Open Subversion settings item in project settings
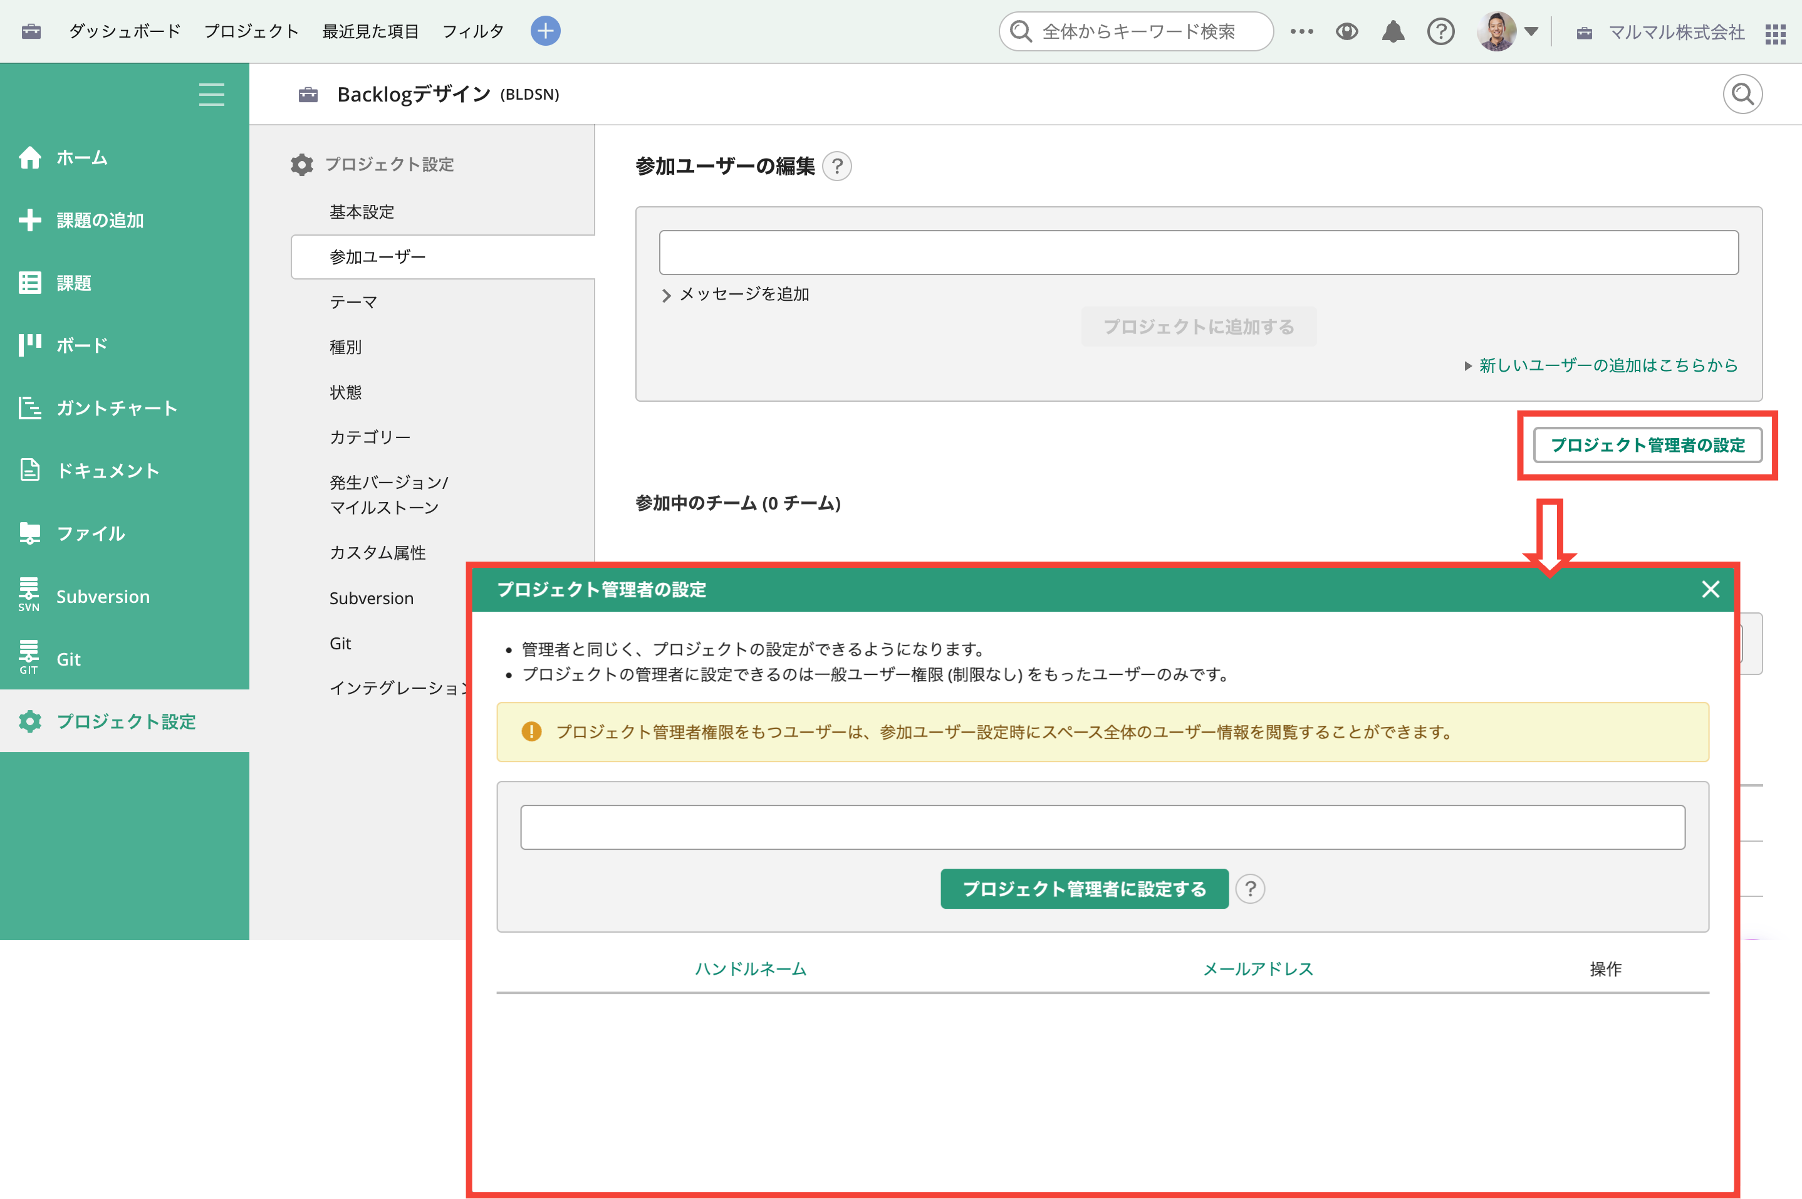1802x1199 pixels. pos(372,598)
